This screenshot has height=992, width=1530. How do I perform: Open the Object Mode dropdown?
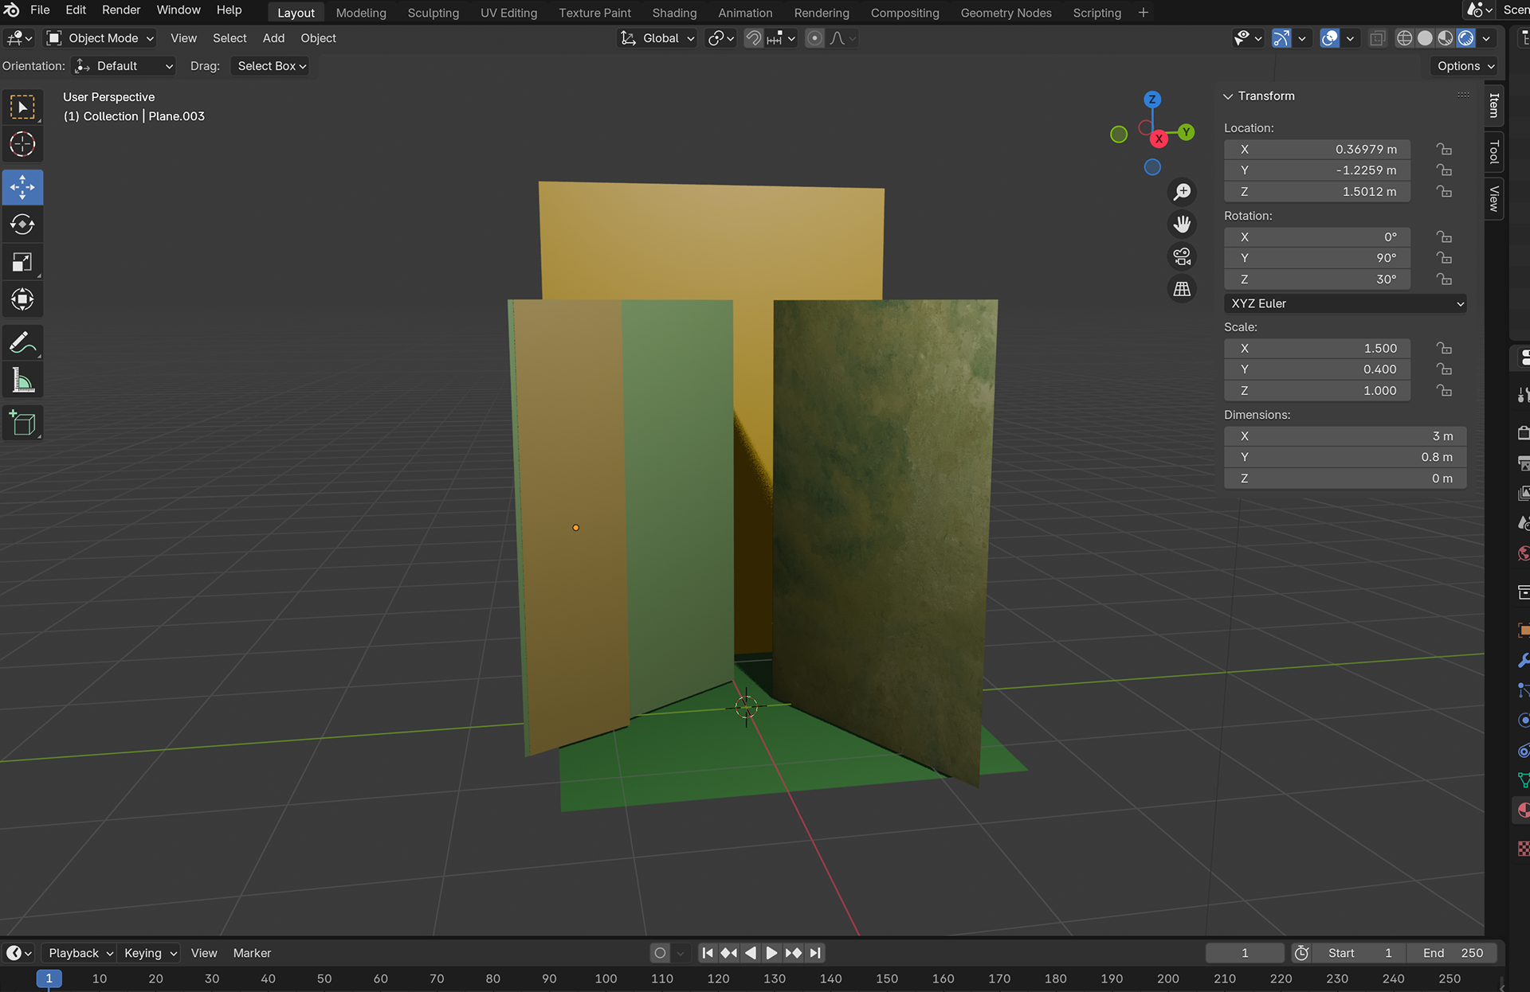coord(100,38)
